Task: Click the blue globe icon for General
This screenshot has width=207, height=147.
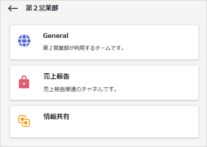Action: pyautogui.click(x=24, y=41)
